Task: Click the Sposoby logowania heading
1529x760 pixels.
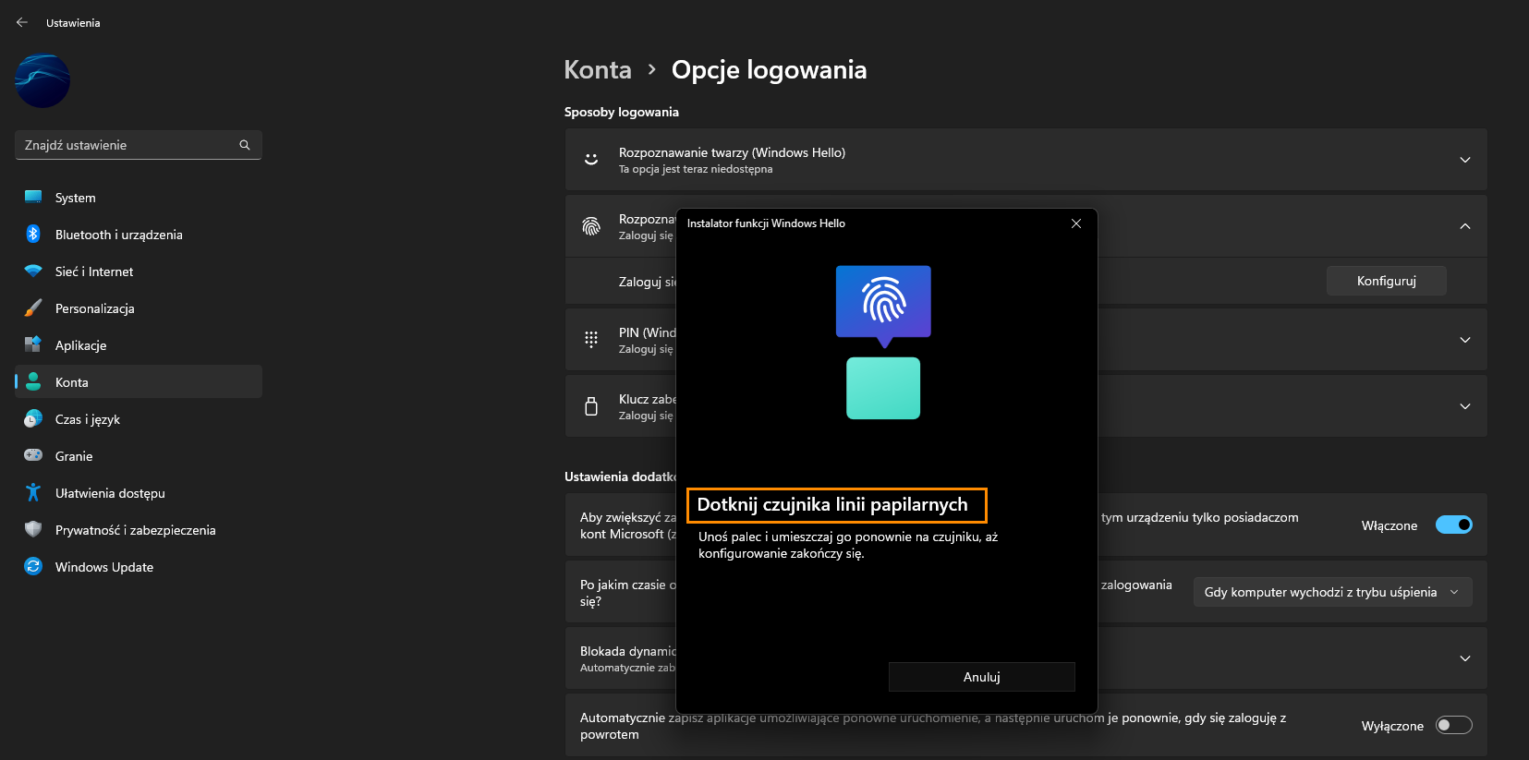Action: 622,112
